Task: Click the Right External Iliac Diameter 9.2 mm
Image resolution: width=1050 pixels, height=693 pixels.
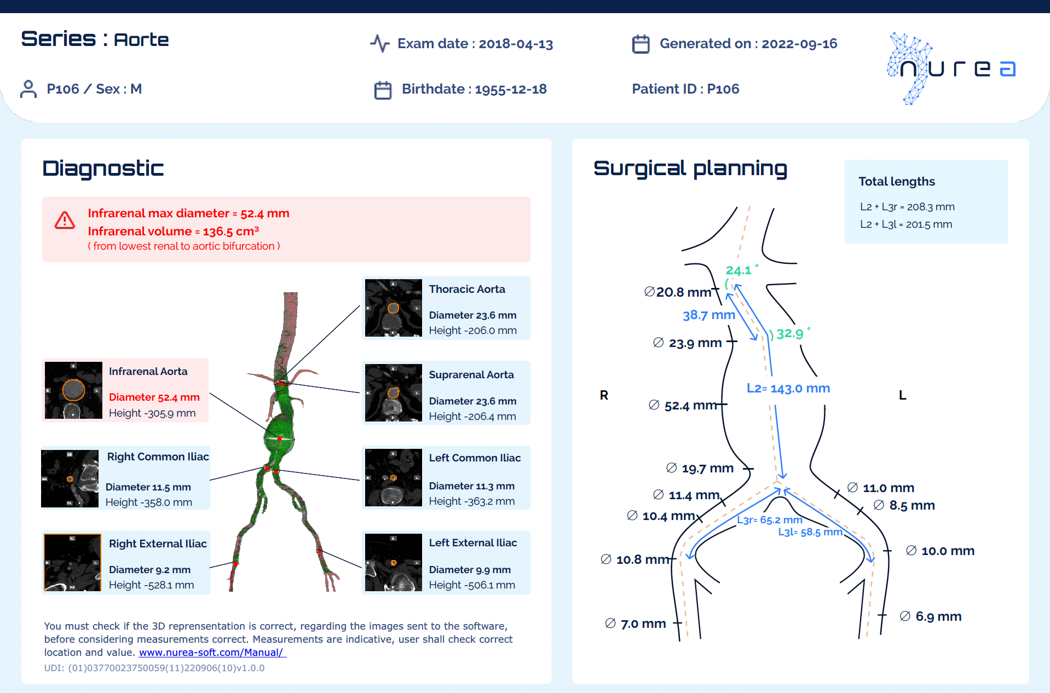Action: [149, 570]
